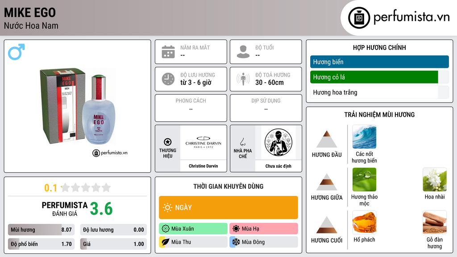Click the perfumista.vn logo bottle icon
This screenshot has width=457, height=257.
(359, 18)
